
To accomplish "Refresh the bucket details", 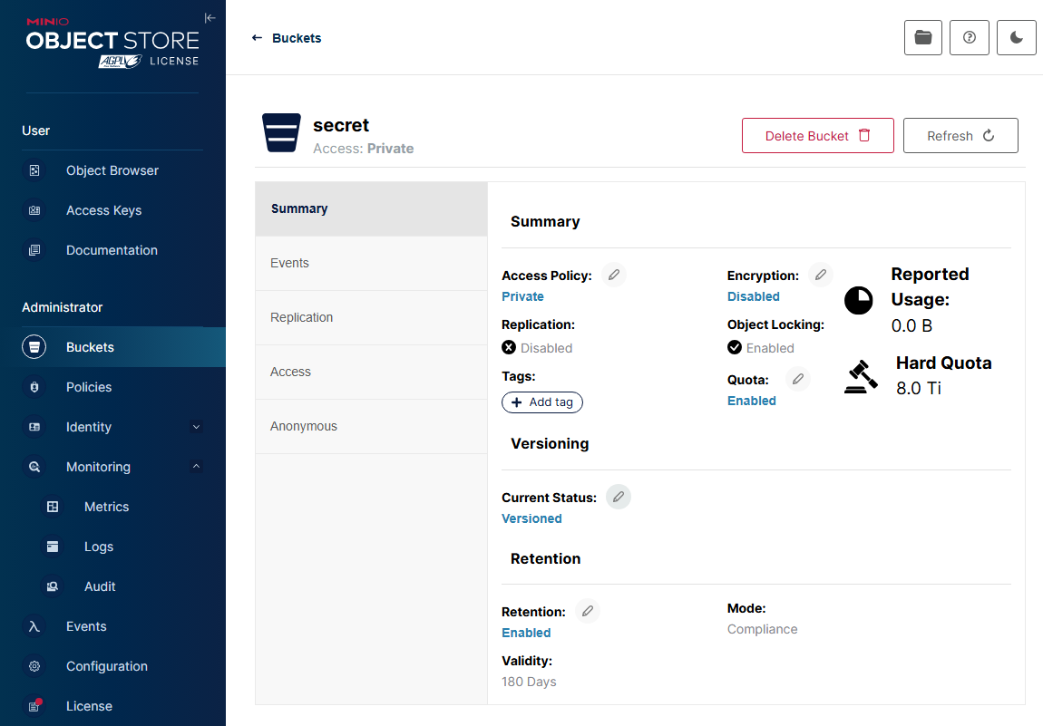I will pyautogui.click(x=960, y=136).
